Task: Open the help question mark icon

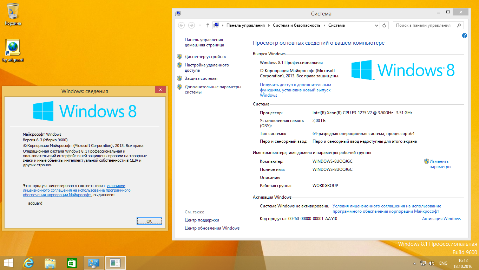Action: 465,36
